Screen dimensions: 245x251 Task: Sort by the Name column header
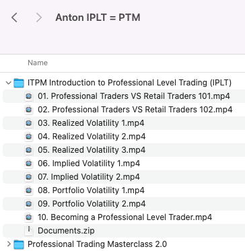click(38, 63)
